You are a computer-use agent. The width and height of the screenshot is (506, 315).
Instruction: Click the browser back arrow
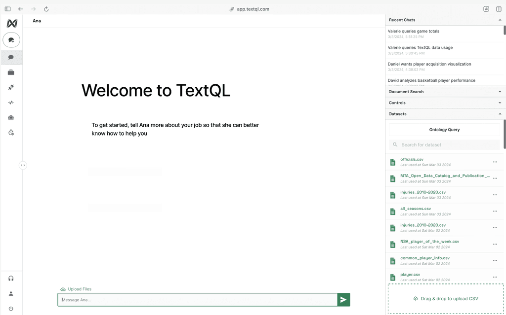pyautogui.click(x=21, y=9)
